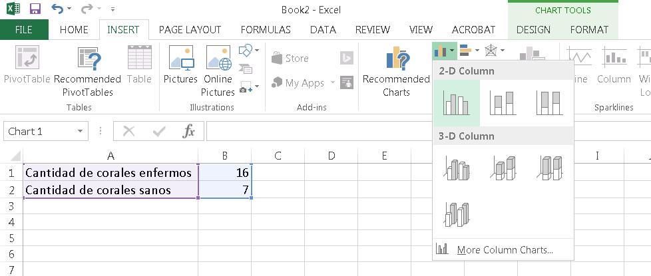Click the Save icon in the title bar
The image size is (651, 276).
[35, 9]
